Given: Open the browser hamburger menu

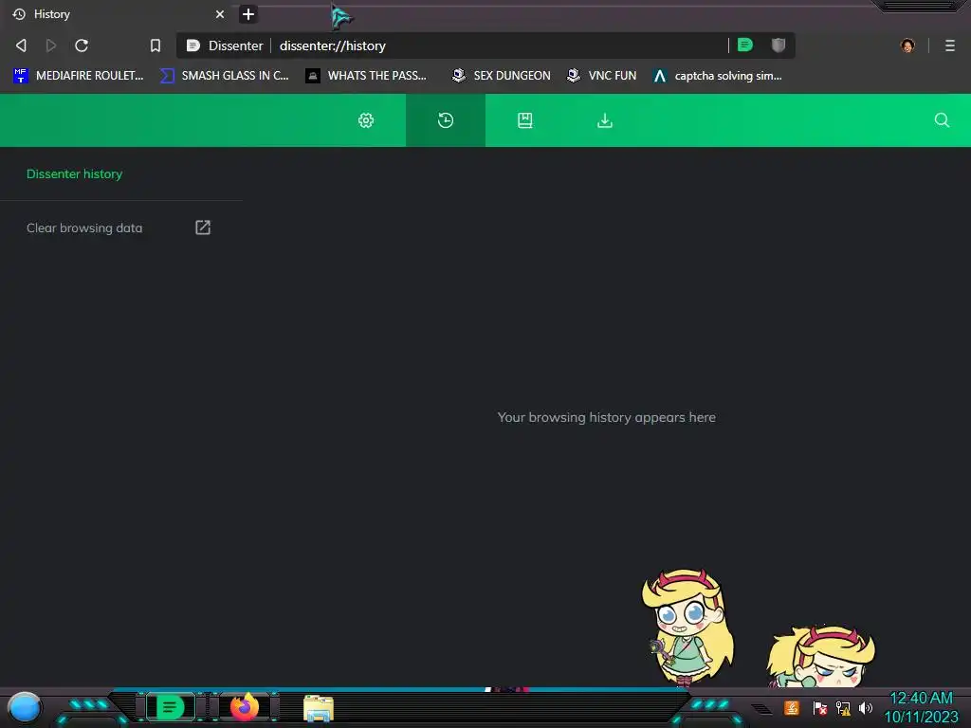Looking at the screenshot, I should (x=950, y=45).
